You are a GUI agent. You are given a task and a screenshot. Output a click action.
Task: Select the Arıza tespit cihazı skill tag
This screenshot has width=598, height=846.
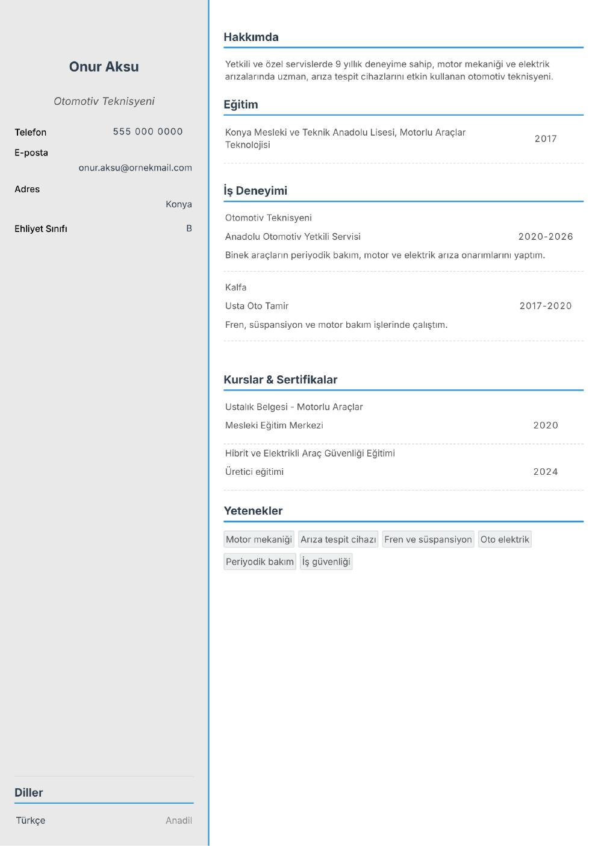click(338, 539)
